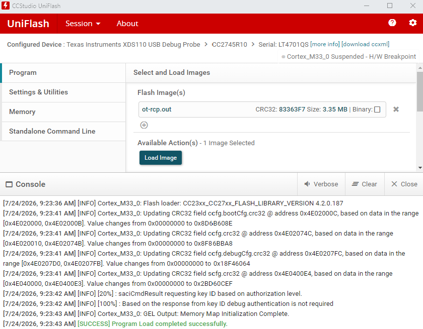Screen dimensions: 423x329
Task: Minimize the CCStudio UniFlash window
Action: 367,6
